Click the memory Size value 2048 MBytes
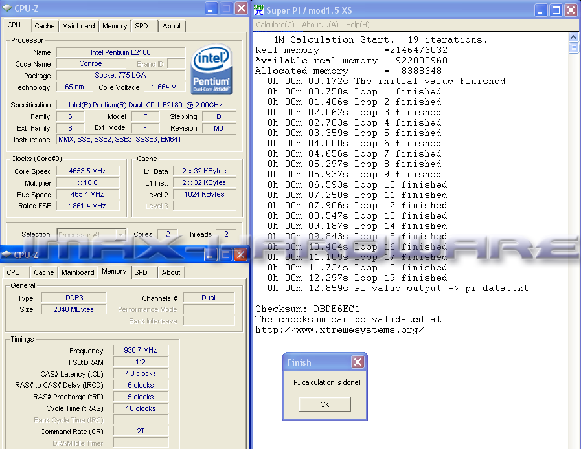The image size is (581, 449). 74,309
